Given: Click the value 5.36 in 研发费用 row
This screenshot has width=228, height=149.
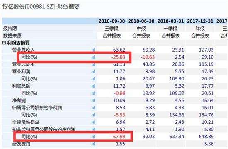Looking at the screenshot, I should point(209,144).
